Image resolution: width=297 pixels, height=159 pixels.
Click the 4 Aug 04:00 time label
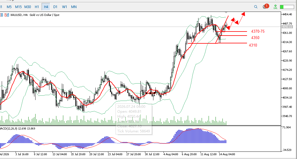(x=171, y=154)
